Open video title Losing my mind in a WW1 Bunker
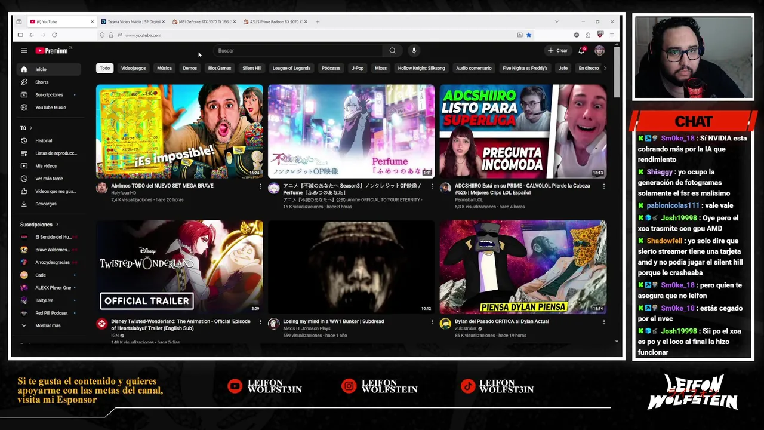Screen dimensions: 764x430 333,321
